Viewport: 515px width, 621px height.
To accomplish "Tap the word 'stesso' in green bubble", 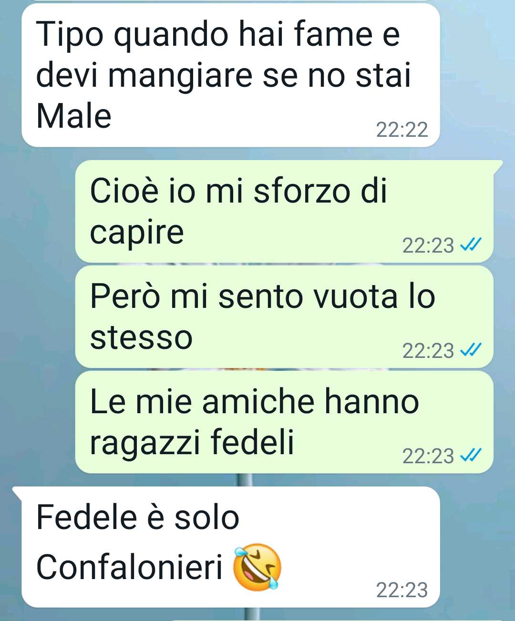I will 141,337.
